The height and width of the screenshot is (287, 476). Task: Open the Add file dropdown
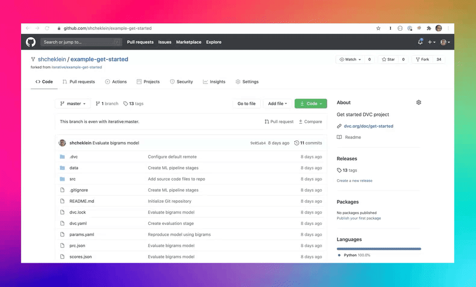(x=277, y=104)
